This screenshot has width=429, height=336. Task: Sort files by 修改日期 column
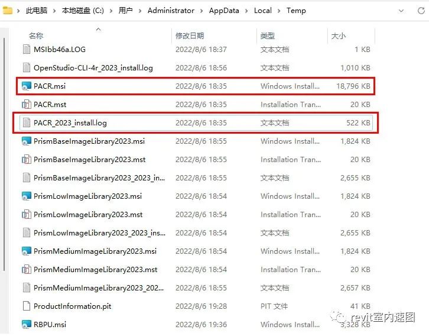190,36
